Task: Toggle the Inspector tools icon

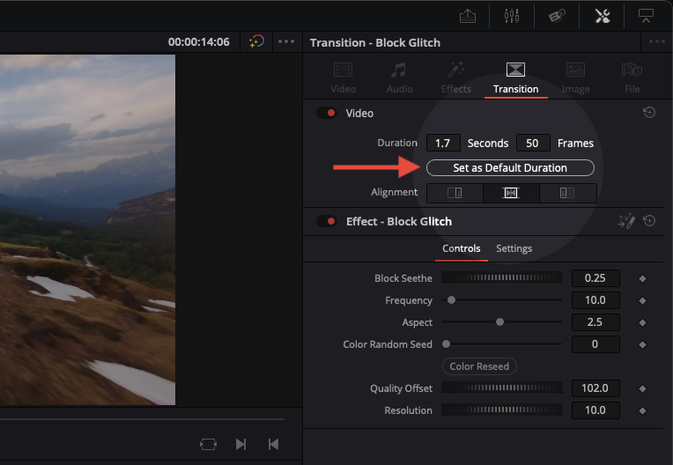Action: click(x=603, y=16)
